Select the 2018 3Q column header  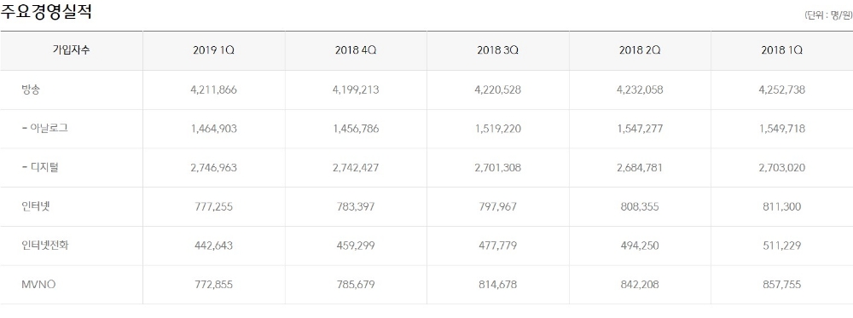click(498, 50)
